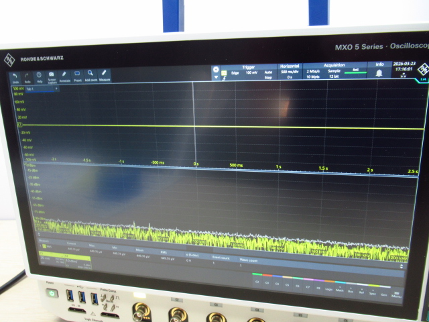
Task: Open the Trigger settings panel
Action: pyautogui.click(x=249, y=70)
